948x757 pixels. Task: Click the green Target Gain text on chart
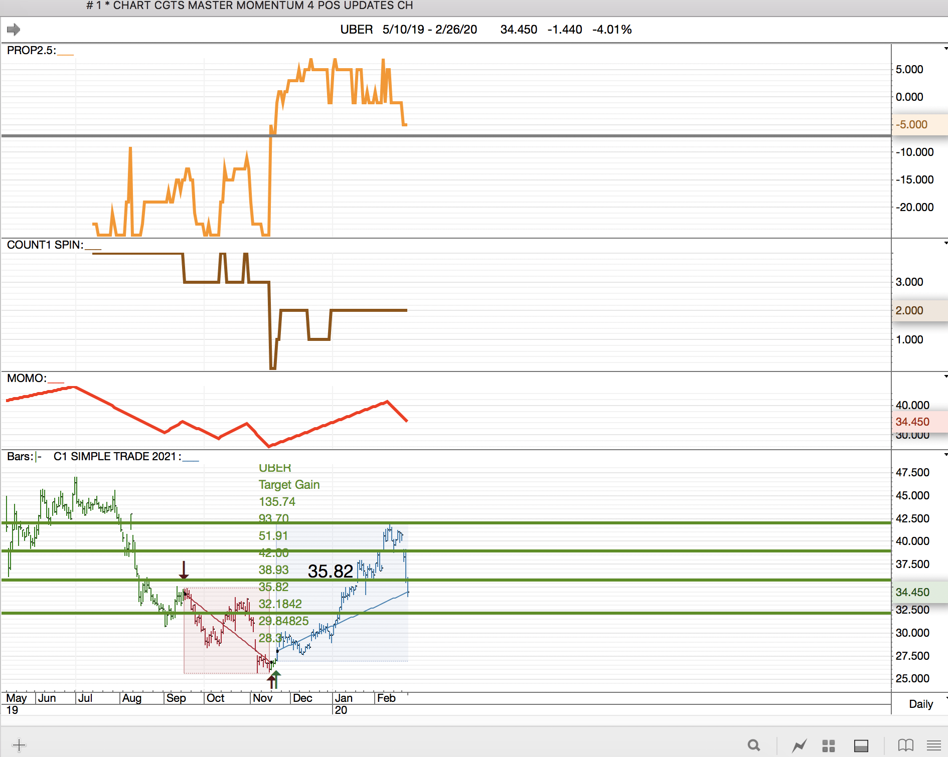289,485
